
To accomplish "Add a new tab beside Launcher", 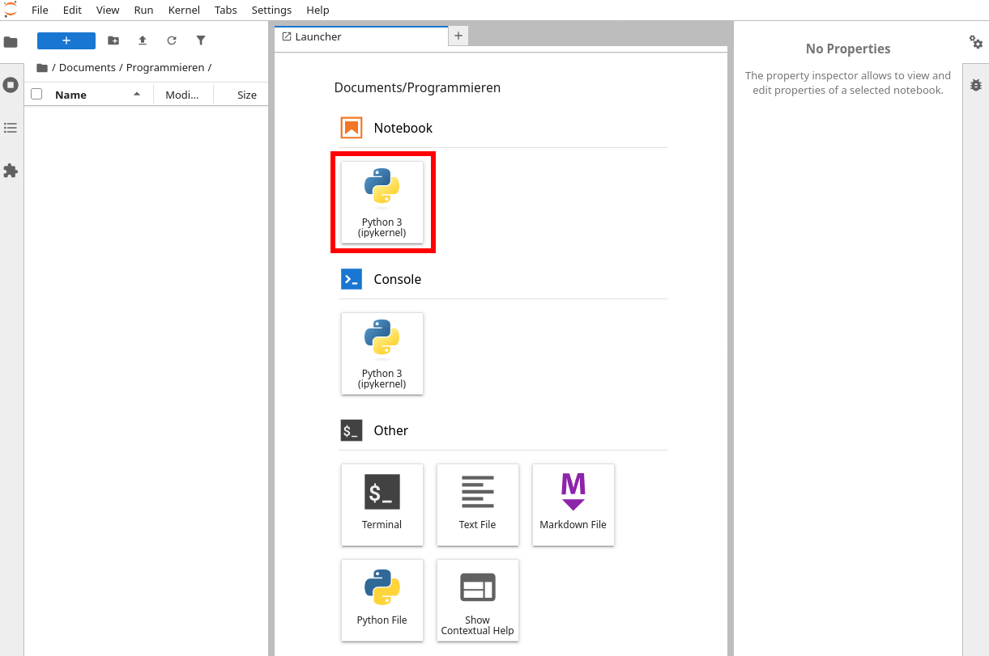I will pos(458,36).
